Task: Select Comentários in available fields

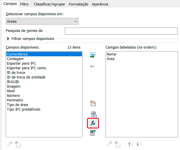Action: pos(44,54)
